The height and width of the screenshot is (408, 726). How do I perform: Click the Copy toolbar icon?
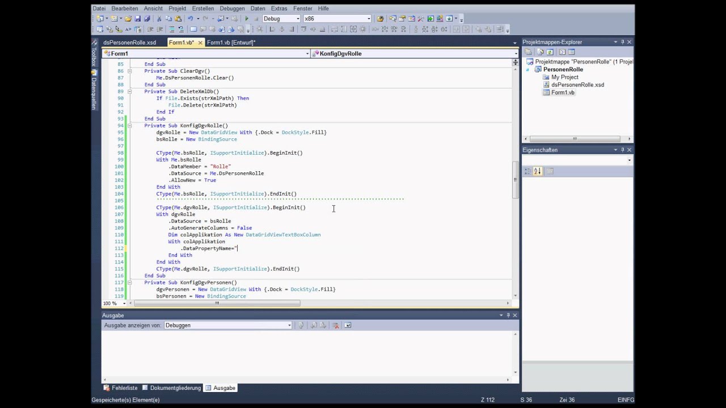point(168,19)
